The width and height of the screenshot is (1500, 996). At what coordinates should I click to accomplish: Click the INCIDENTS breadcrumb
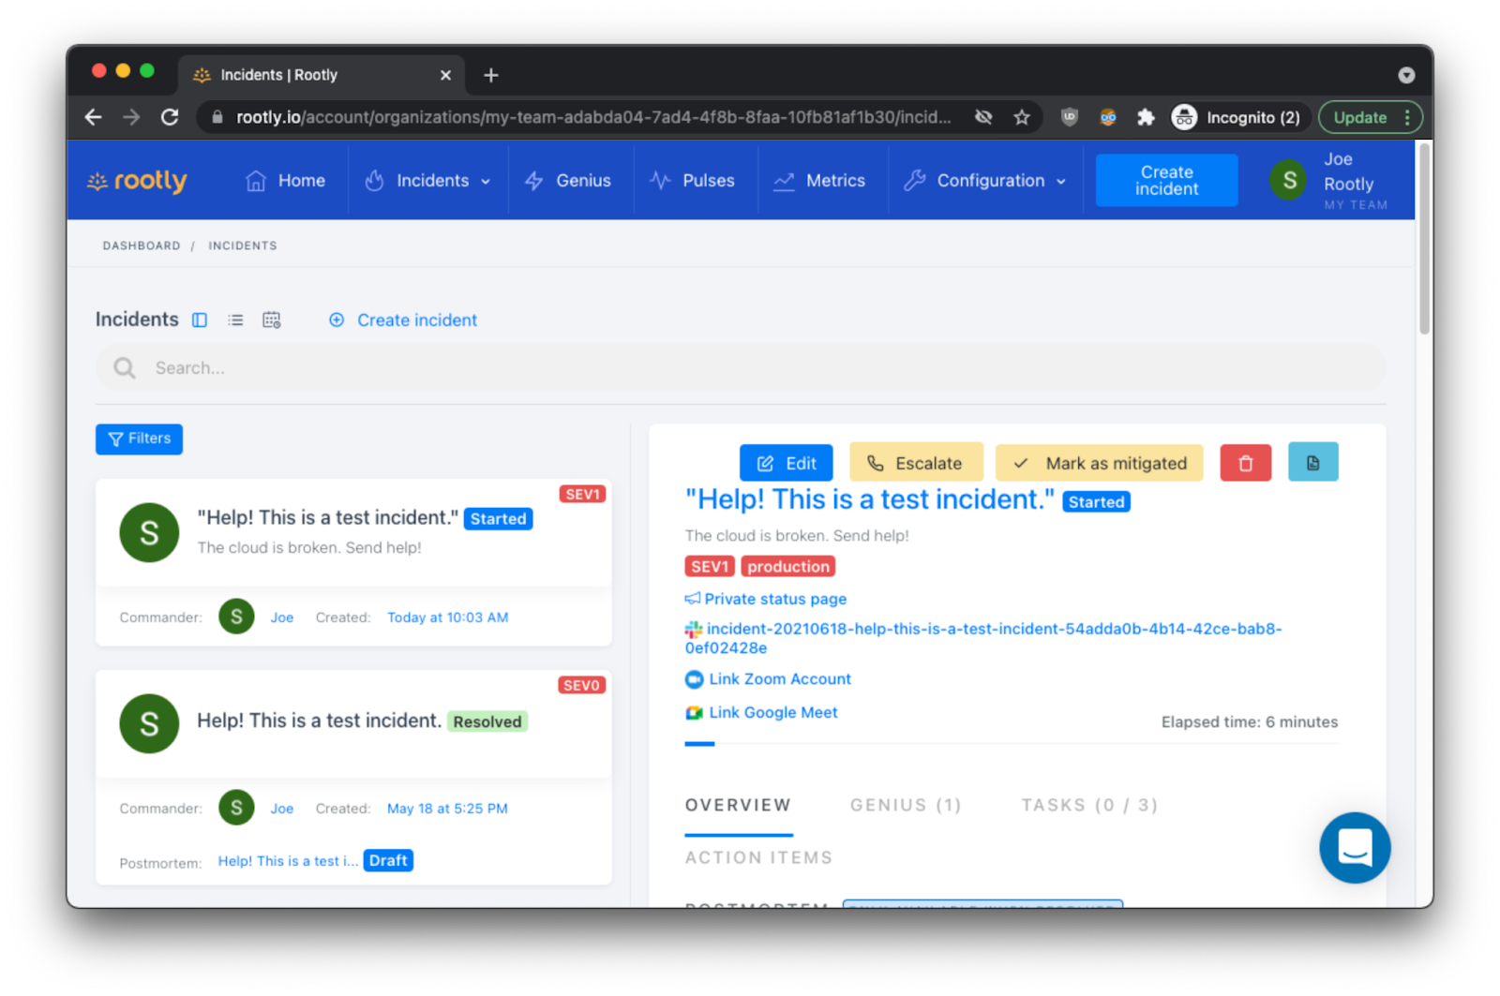(x=243, y=245)
